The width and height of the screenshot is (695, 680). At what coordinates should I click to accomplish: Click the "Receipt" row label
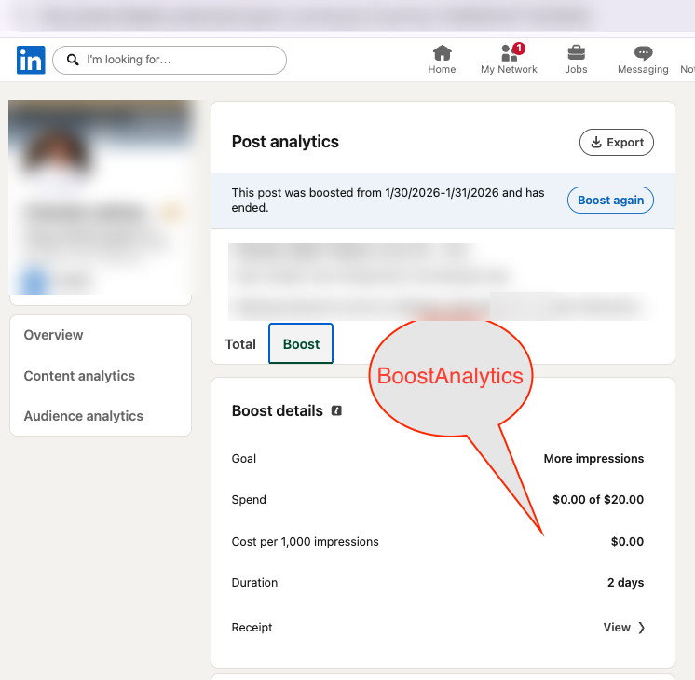tap(252, 627)
